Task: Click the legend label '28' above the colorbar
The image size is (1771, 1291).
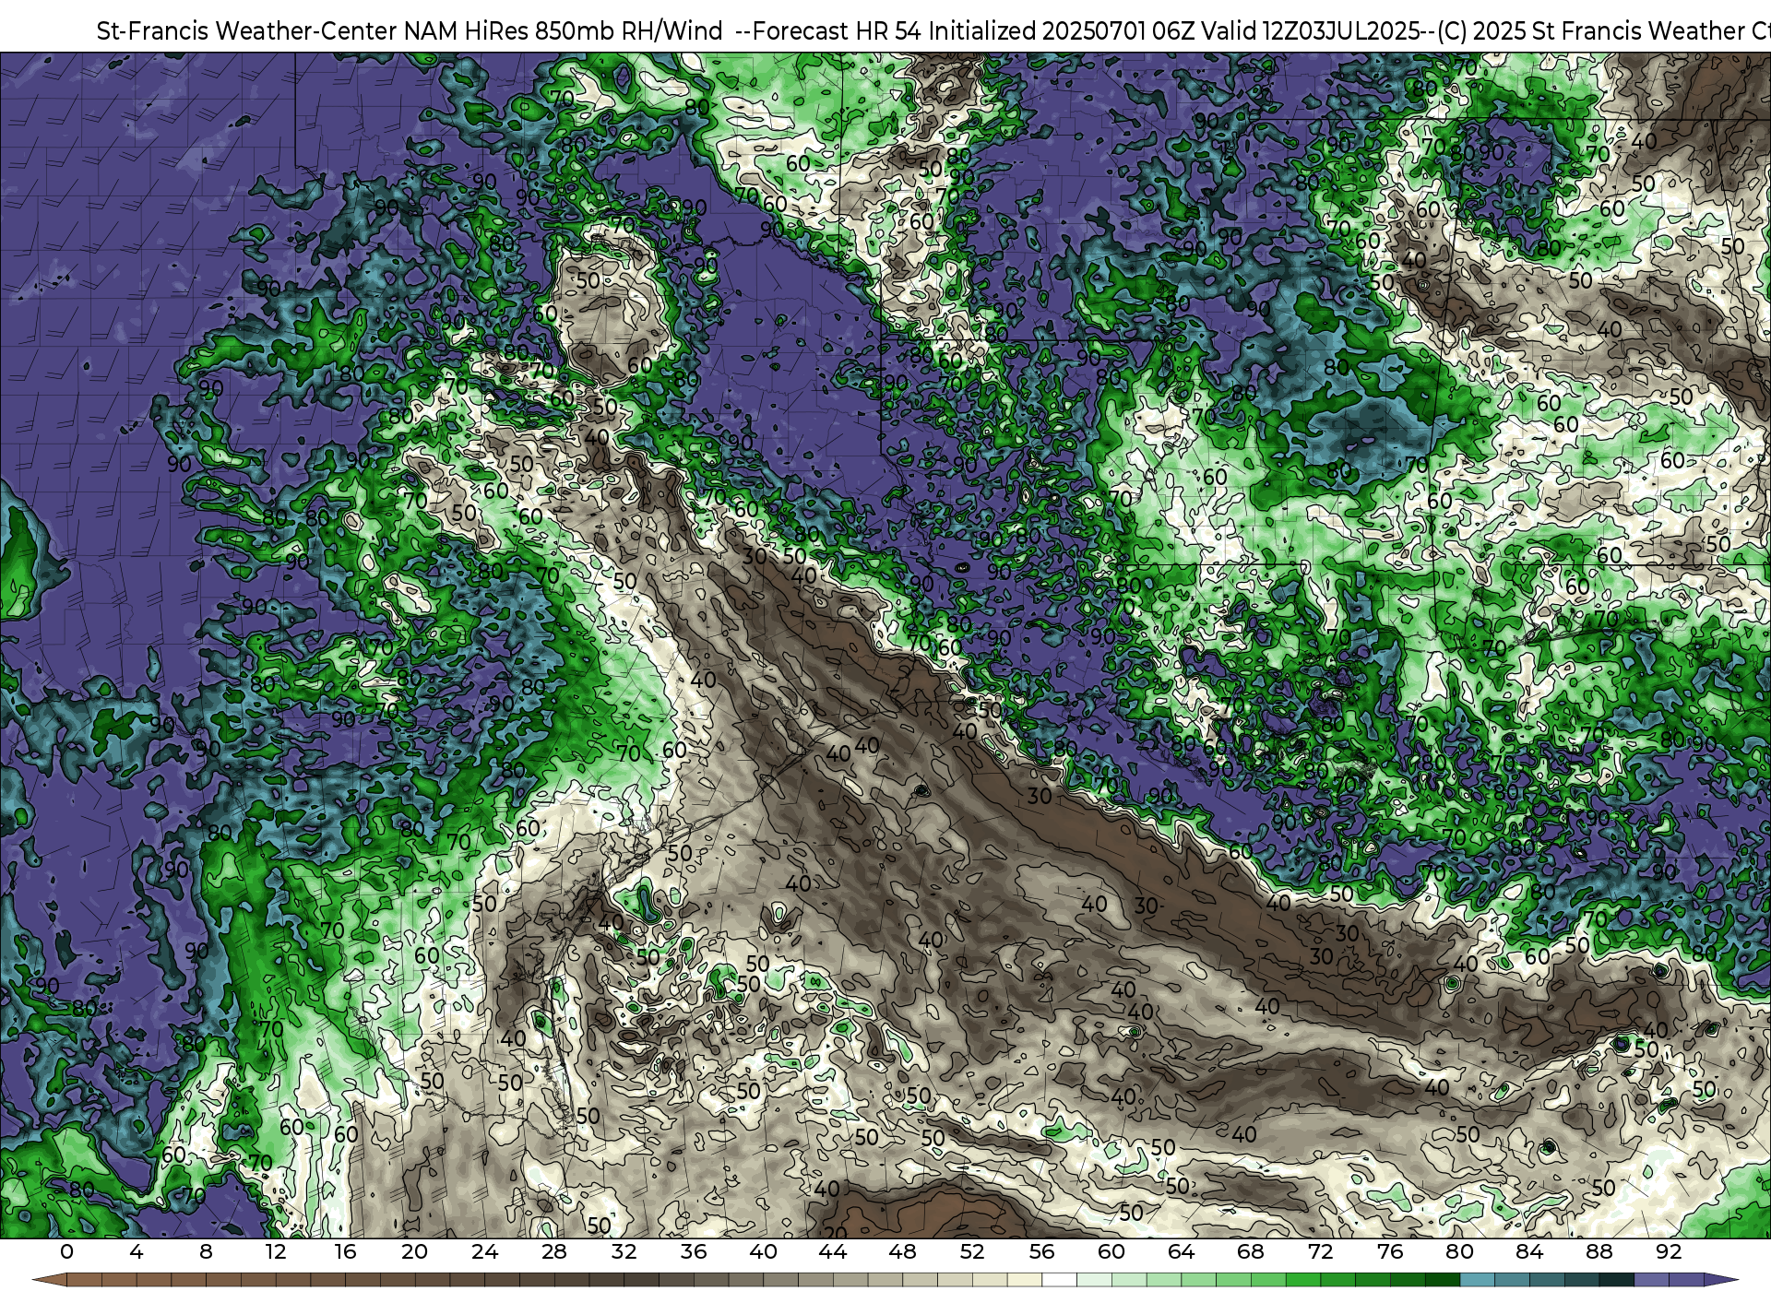Action: tap(554, 1252)
